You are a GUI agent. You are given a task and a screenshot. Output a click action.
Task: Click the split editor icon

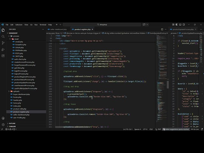coord(162,29)
